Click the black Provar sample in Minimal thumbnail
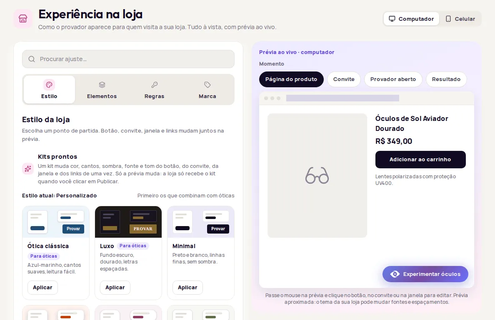The height and width of the screenshot is (320, 495). click(x=218, y=229)
